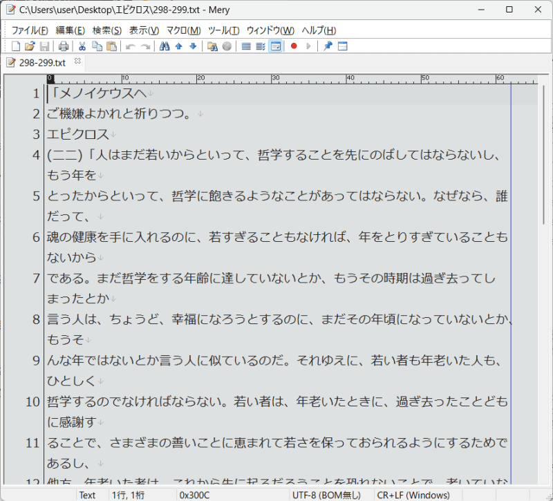Click the Print icon in toolbar
This screenshot has height=501, width=553.
point(64,46)
